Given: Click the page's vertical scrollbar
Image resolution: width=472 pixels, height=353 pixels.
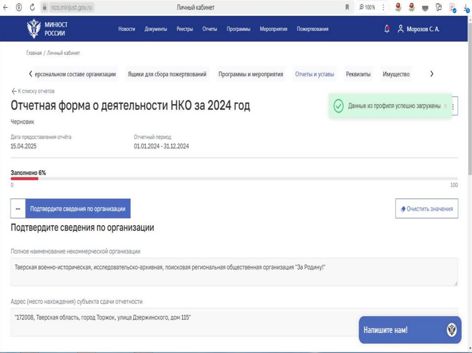Looking at the screenshot, I should tap(469, 99).
